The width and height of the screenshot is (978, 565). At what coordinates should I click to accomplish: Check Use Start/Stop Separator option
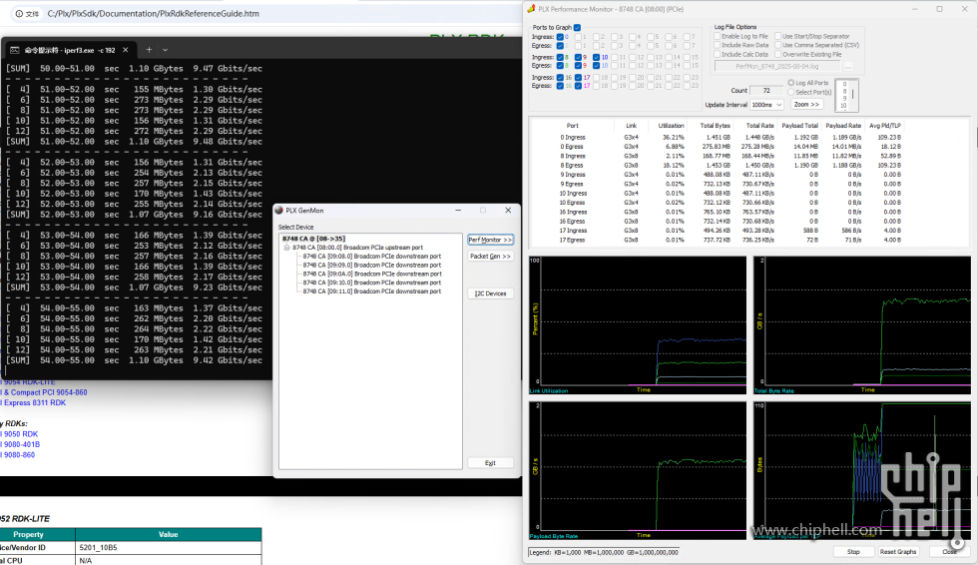coord(777,36)
